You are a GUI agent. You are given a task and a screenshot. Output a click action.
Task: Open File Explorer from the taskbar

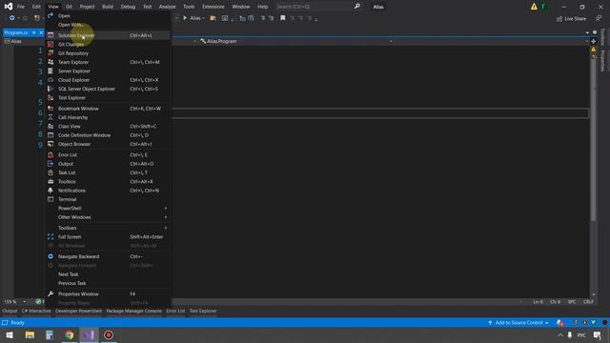click(x=30, y=335)
